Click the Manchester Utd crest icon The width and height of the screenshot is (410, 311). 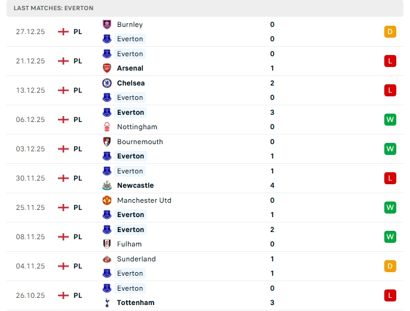pyautogui.click(x=107, y=200)
